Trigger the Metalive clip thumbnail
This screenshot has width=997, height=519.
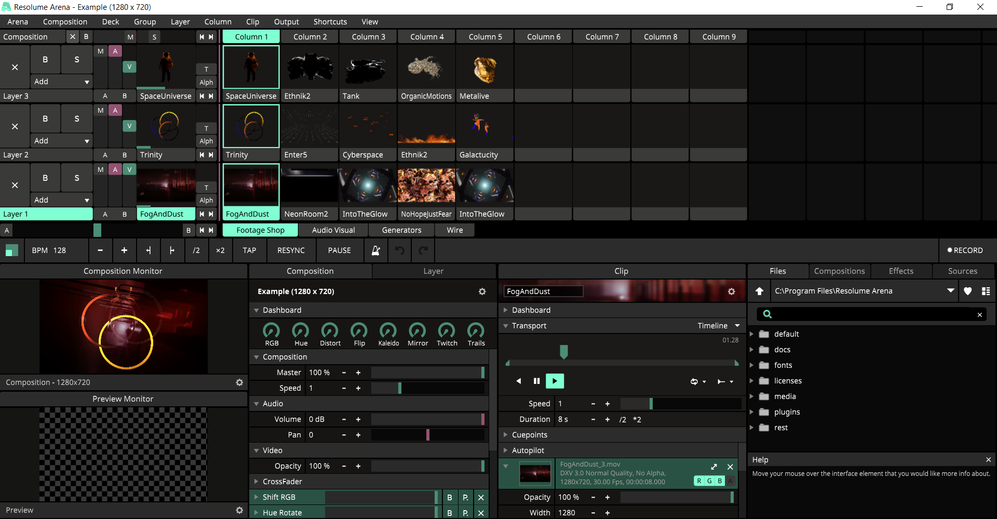pos(484,68)
